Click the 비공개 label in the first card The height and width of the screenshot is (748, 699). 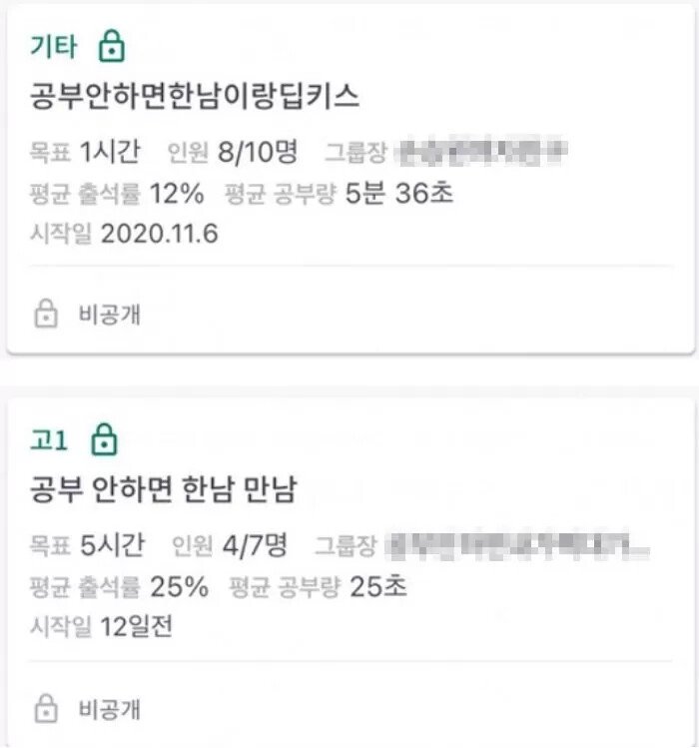point(110,315)
